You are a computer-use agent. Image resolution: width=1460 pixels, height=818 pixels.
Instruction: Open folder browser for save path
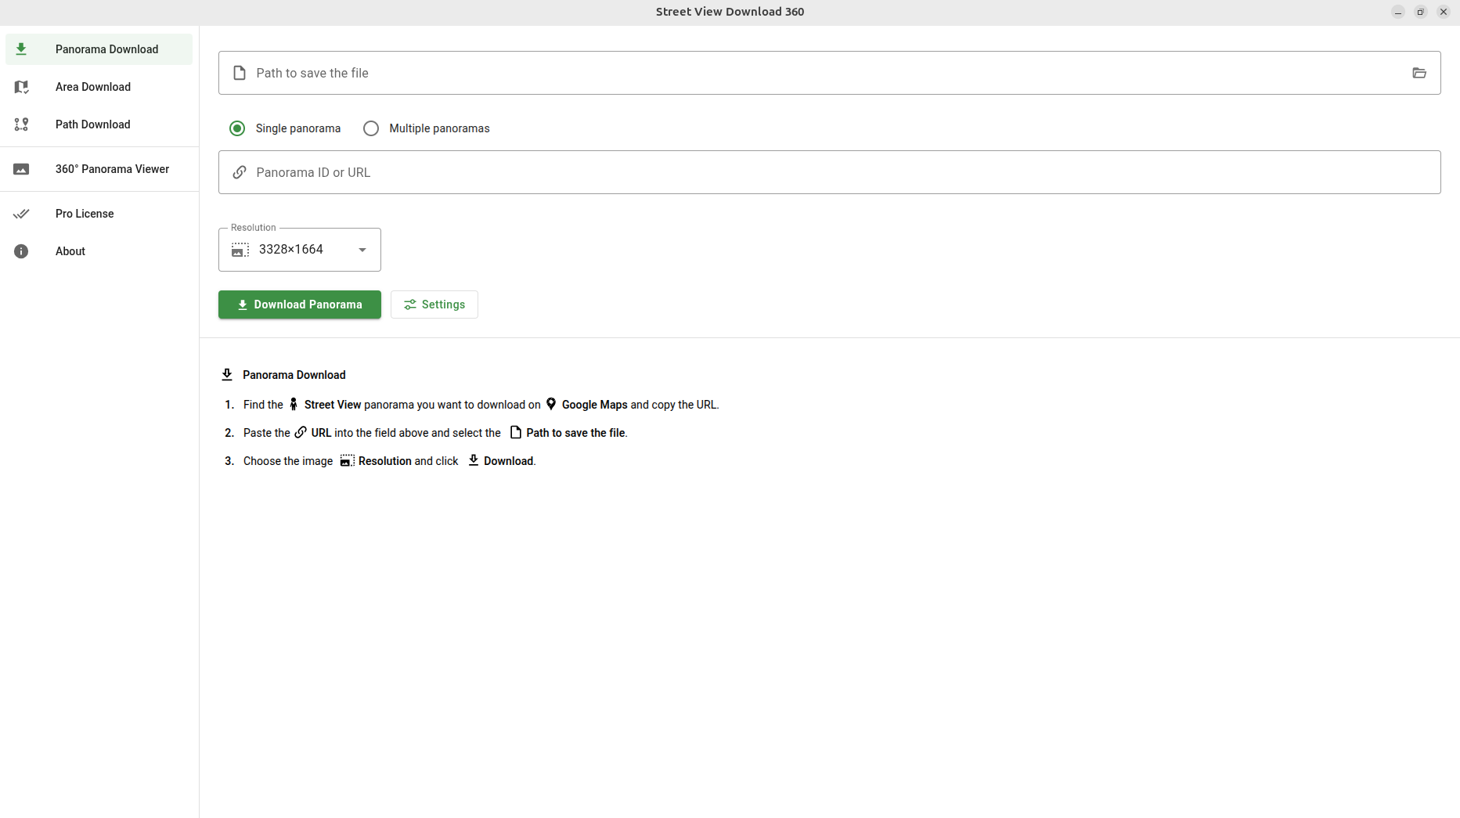1419,73
